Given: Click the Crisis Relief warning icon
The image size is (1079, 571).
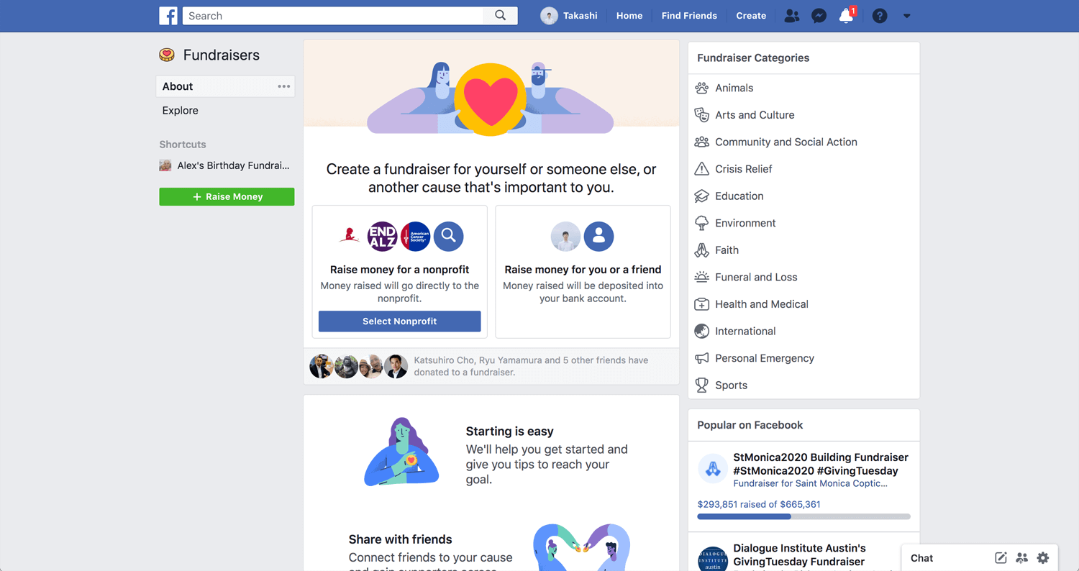Looking at the screenshot, I should [701, 169].
